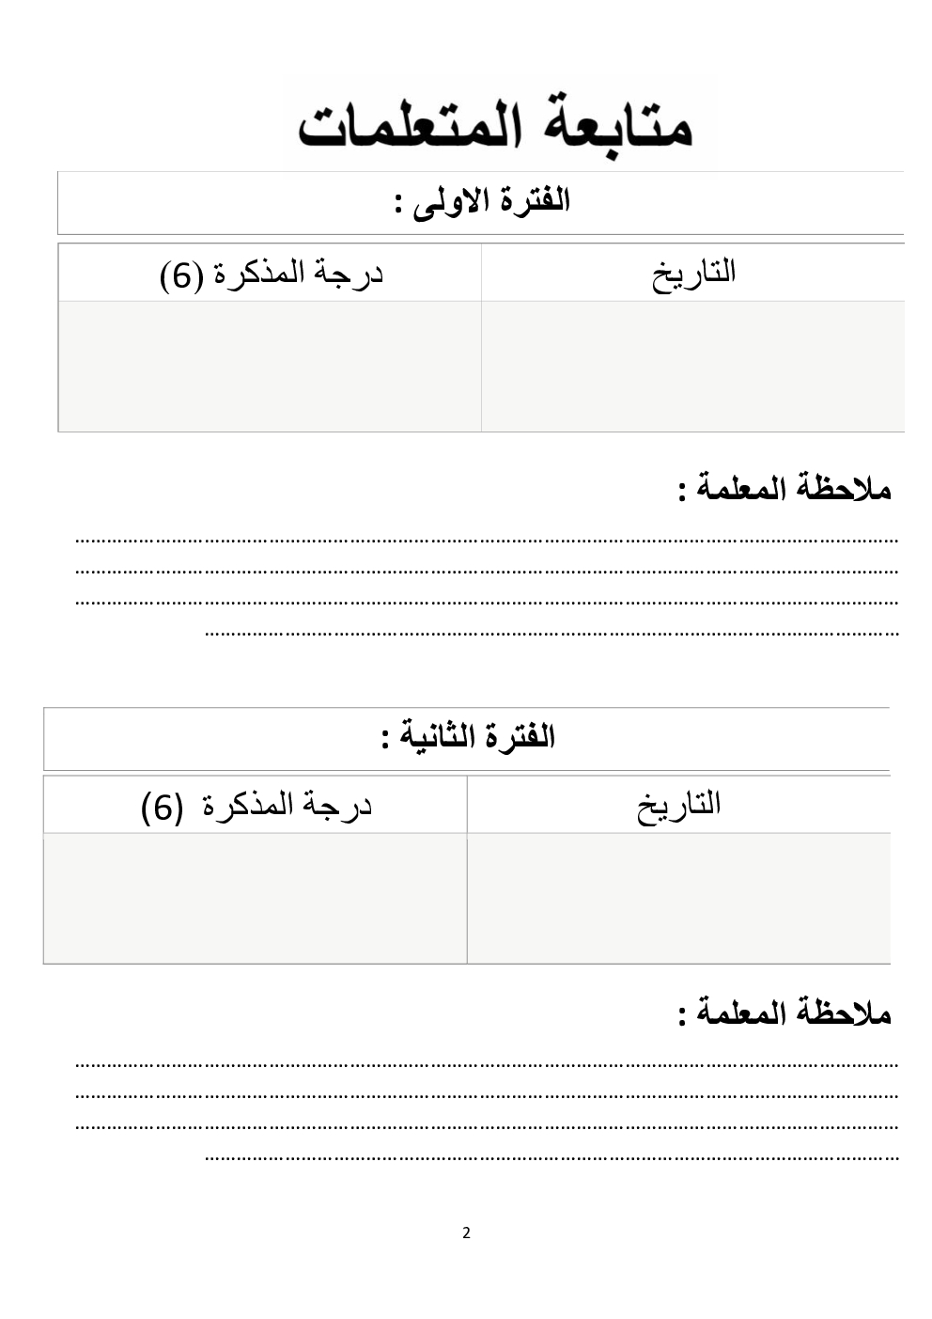The image size is (932, 1319).
Task: Click third dotted line of second teacher note
Action: click(x=487, y=1125)
